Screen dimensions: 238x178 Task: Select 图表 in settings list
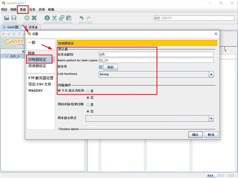[31, 53]
